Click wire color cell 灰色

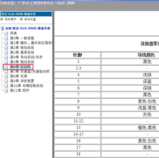130,114
